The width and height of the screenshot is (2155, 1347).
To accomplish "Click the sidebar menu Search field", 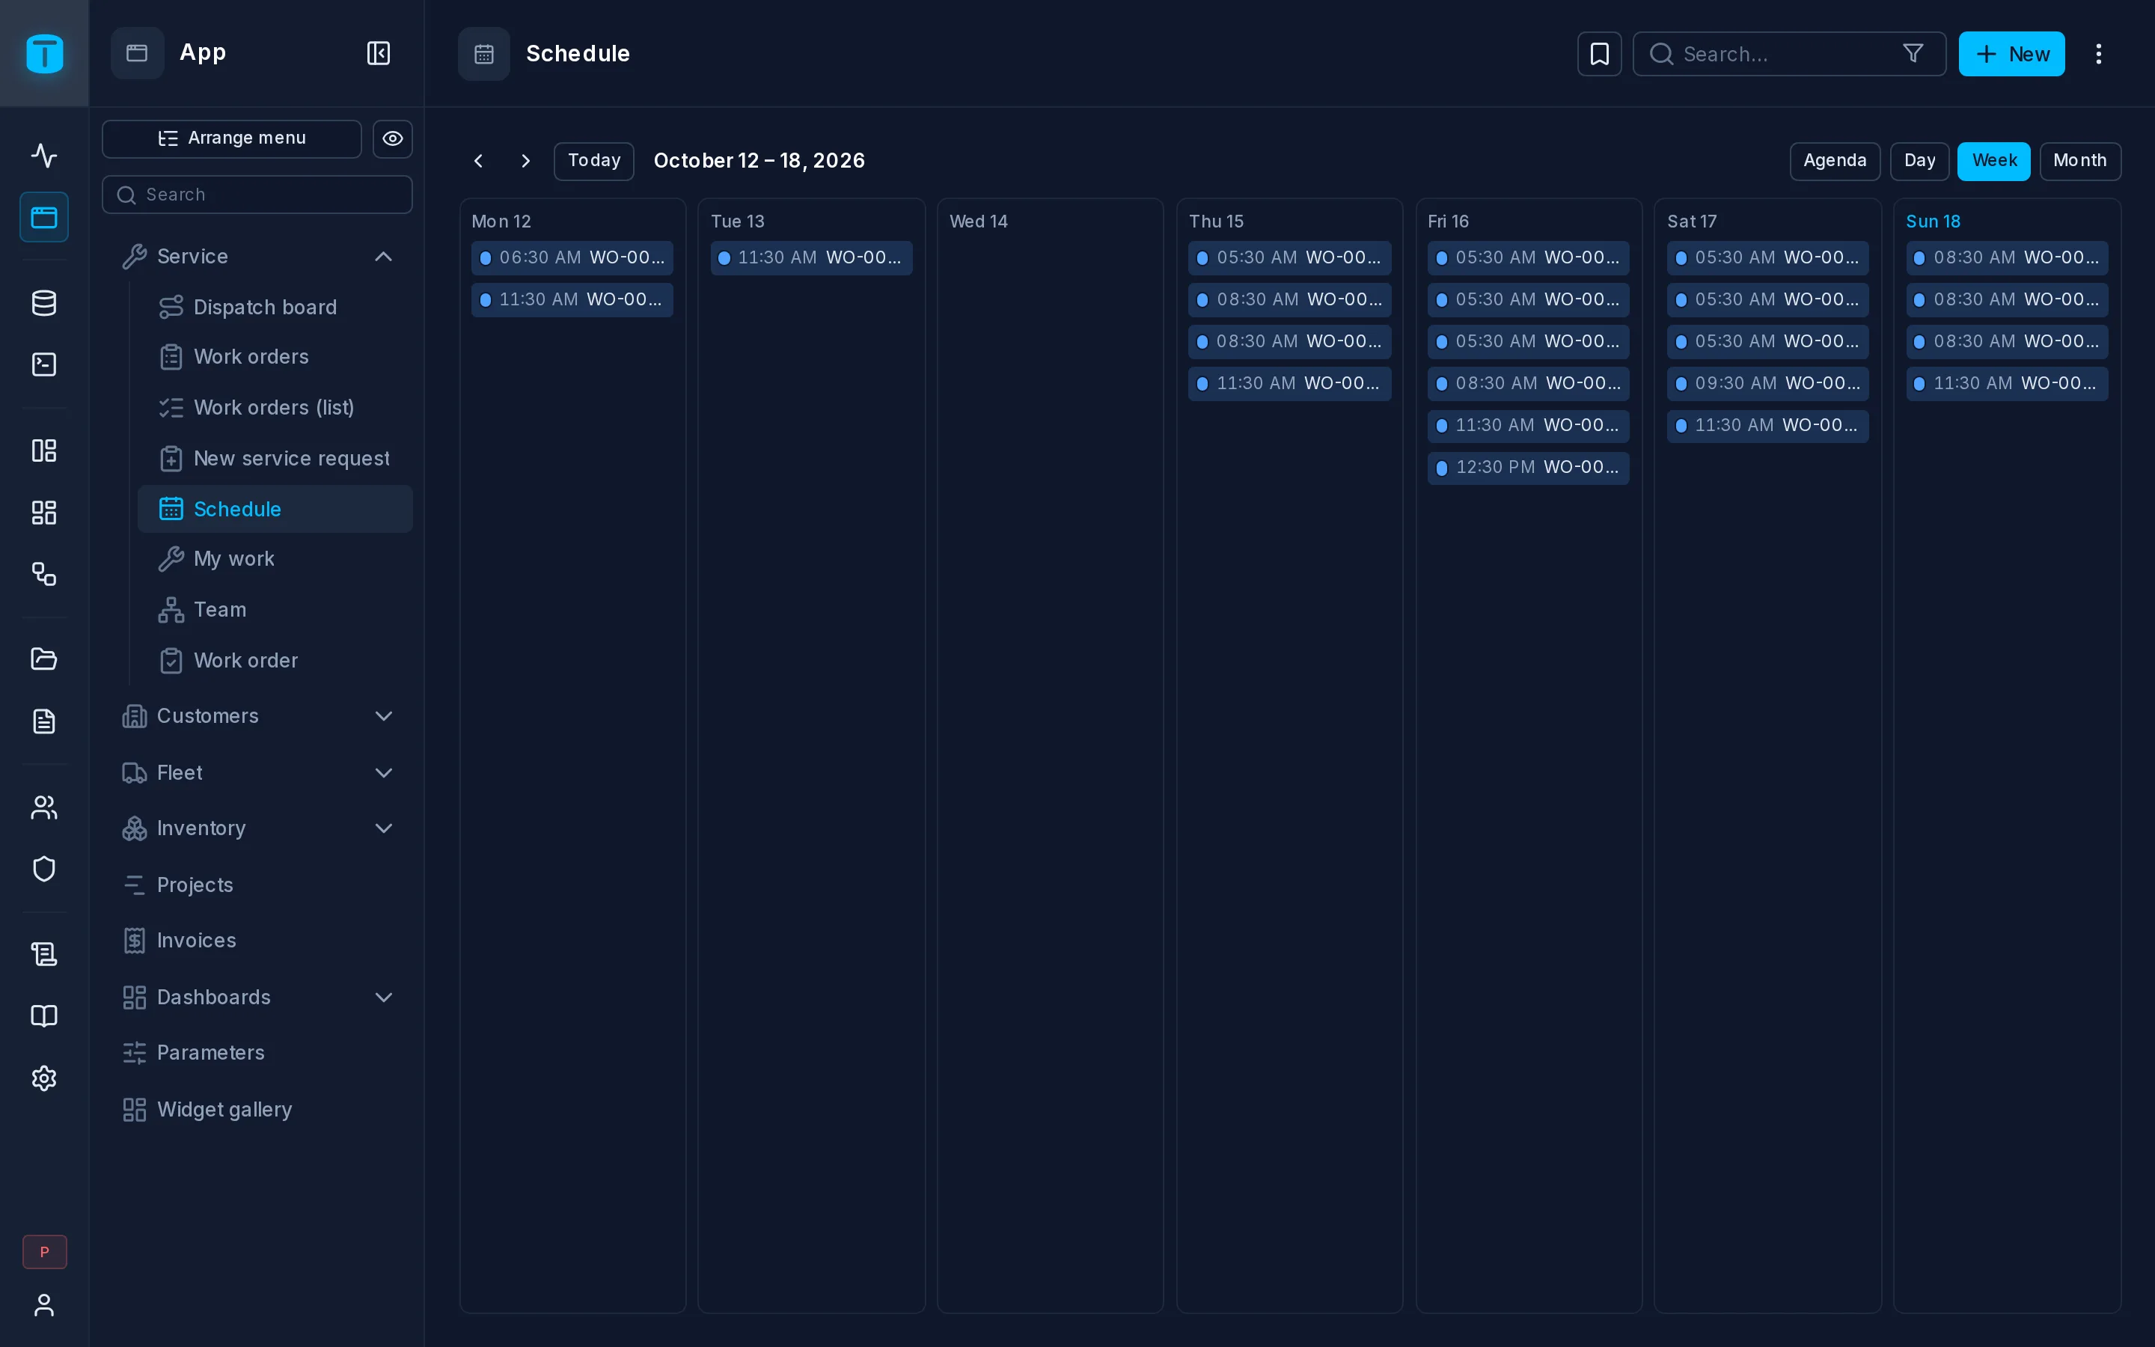I will [x=257, y=195].
